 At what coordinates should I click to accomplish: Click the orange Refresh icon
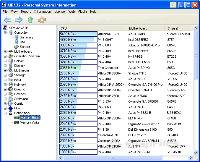pos(42,20)
